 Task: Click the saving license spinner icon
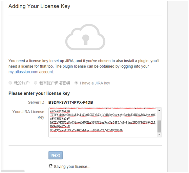pos(50,166)
